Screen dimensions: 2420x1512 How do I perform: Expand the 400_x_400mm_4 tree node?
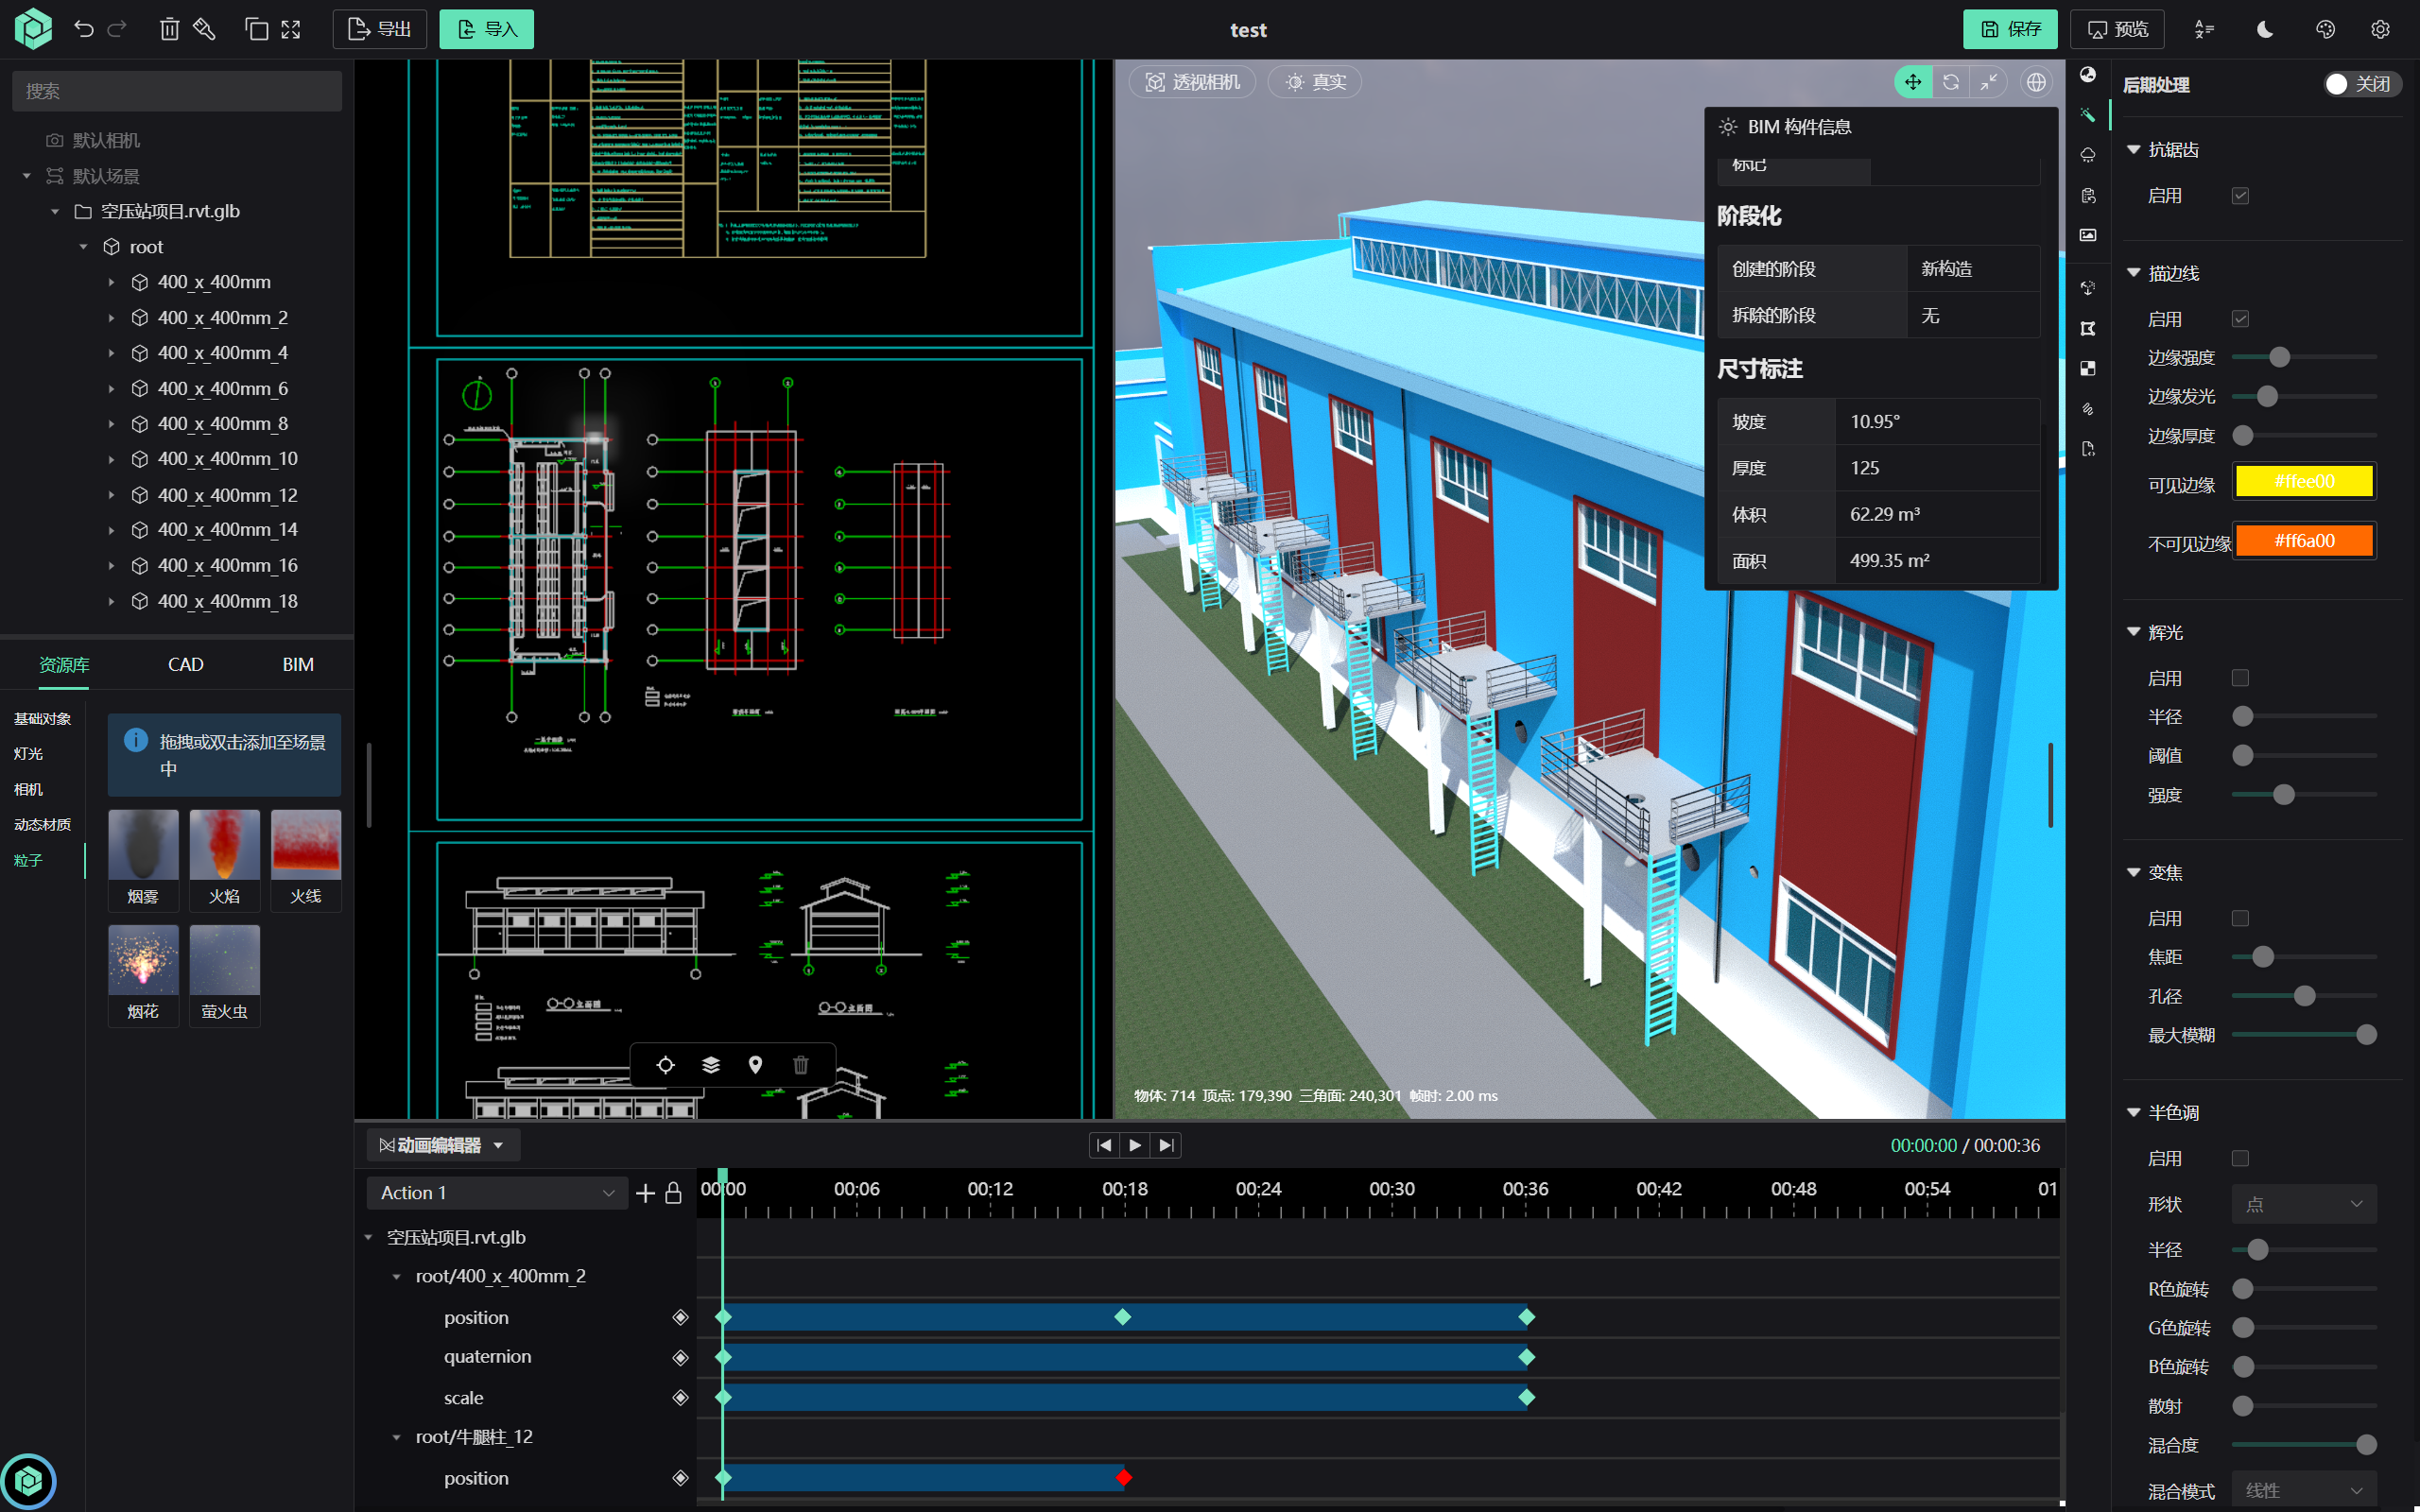click(111, 353)
